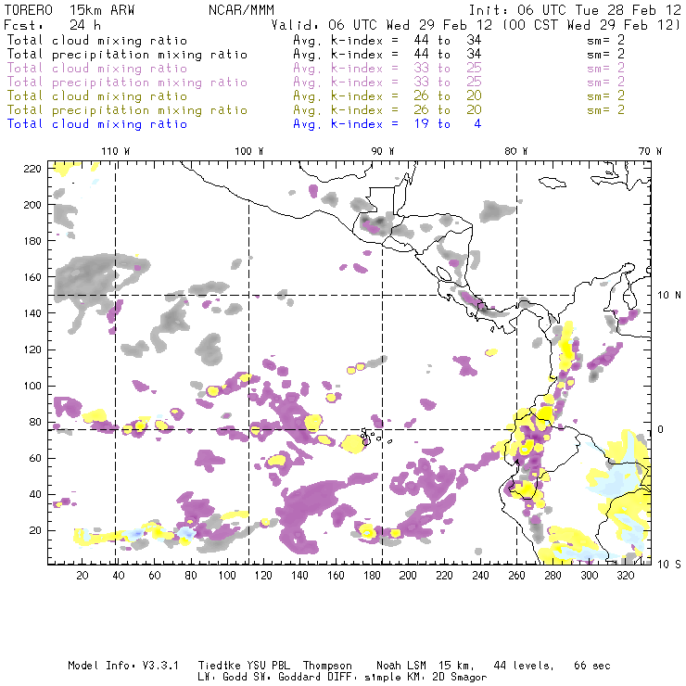Click '80' on the vertical axis
This screenshot has width=686, height=686.
35,422
